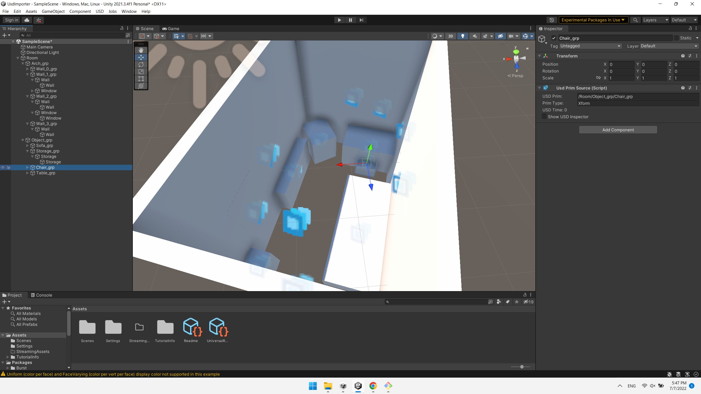Image resolution: width=701 pixels, height=394 pixels.
Task: Select Directional Light in Hierarchy
Action: 42,53
